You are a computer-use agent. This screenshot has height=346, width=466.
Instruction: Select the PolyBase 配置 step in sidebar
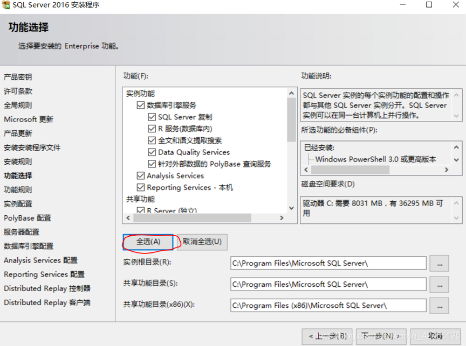coord(28,218)
